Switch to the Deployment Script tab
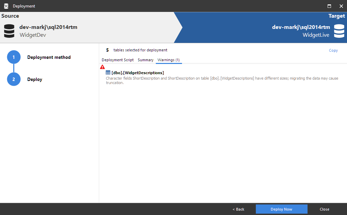Image resolution: width=347 pixels, height=215 pixels. pos(118,60)
